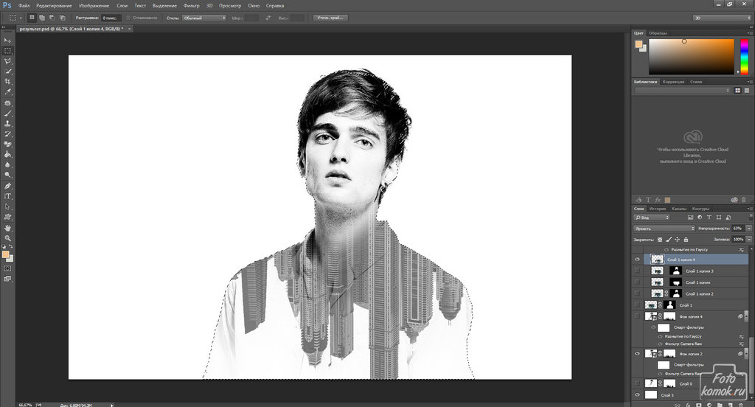The image size is (755, 407).
Task: Click the 'Уточн. край...' button
Action: [x=330, y=17]
